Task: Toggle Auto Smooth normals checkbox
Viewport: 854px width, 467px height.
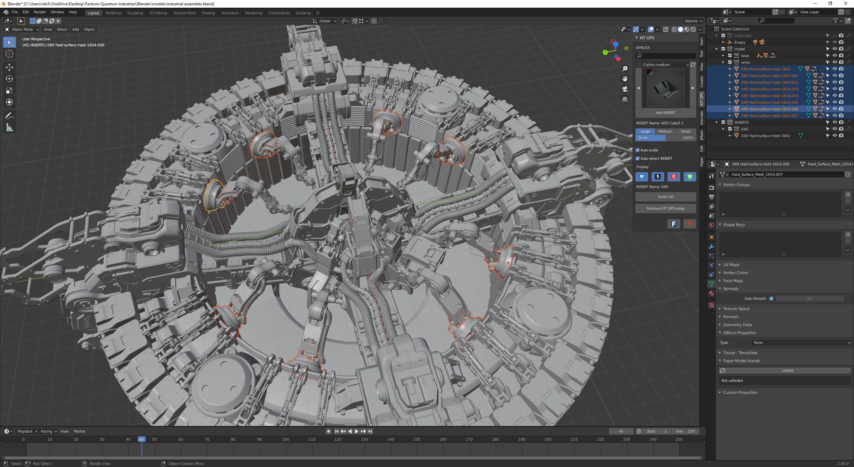Action: click(x=771, y=299)
